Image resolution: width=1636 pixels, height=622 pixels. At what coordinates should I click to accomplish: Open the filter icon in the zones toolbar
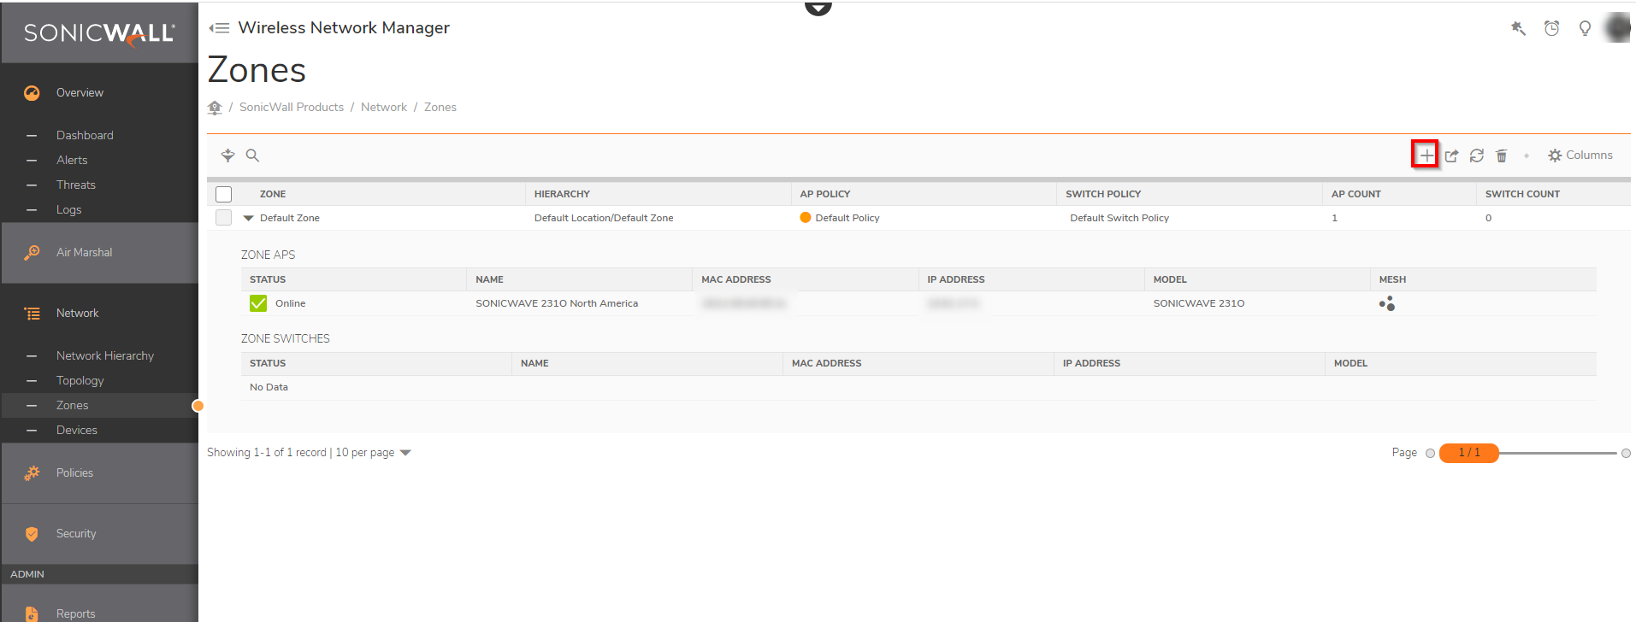(x=227, y=155)
